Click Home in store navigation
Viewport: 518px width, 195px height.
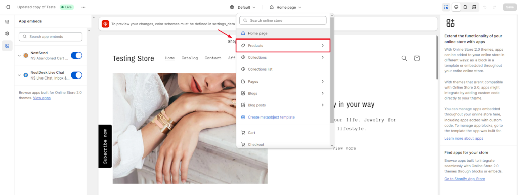pos(170,58)
